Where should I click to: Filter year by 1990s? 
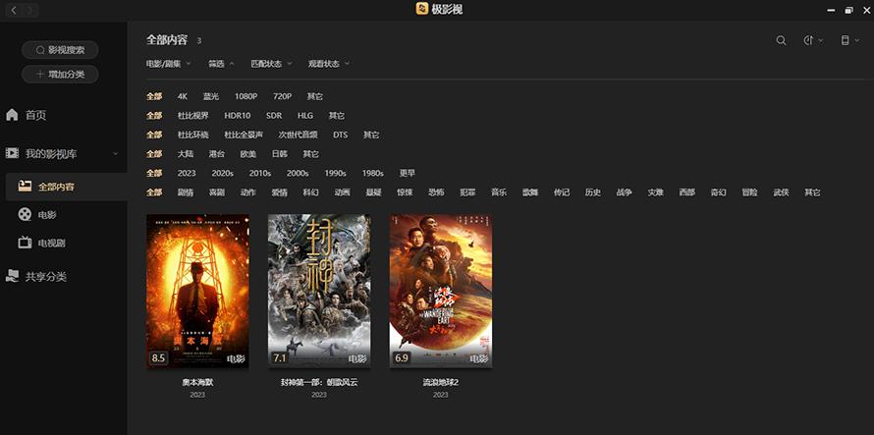point(335,173)
